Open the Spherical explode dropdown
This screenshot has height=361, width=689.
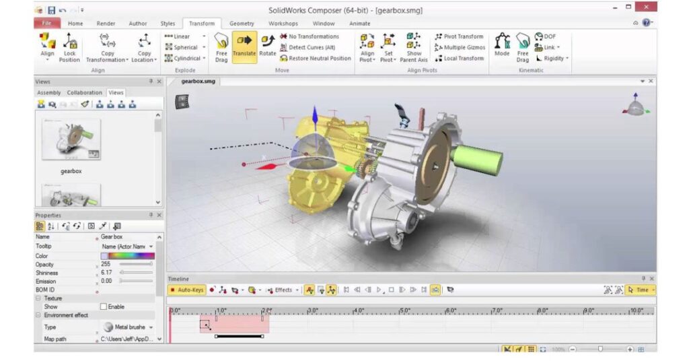click(x=204, y=48)
